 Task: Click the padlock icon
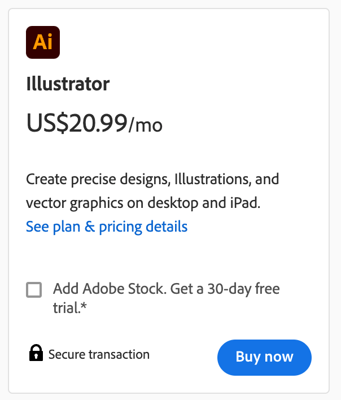36,353
